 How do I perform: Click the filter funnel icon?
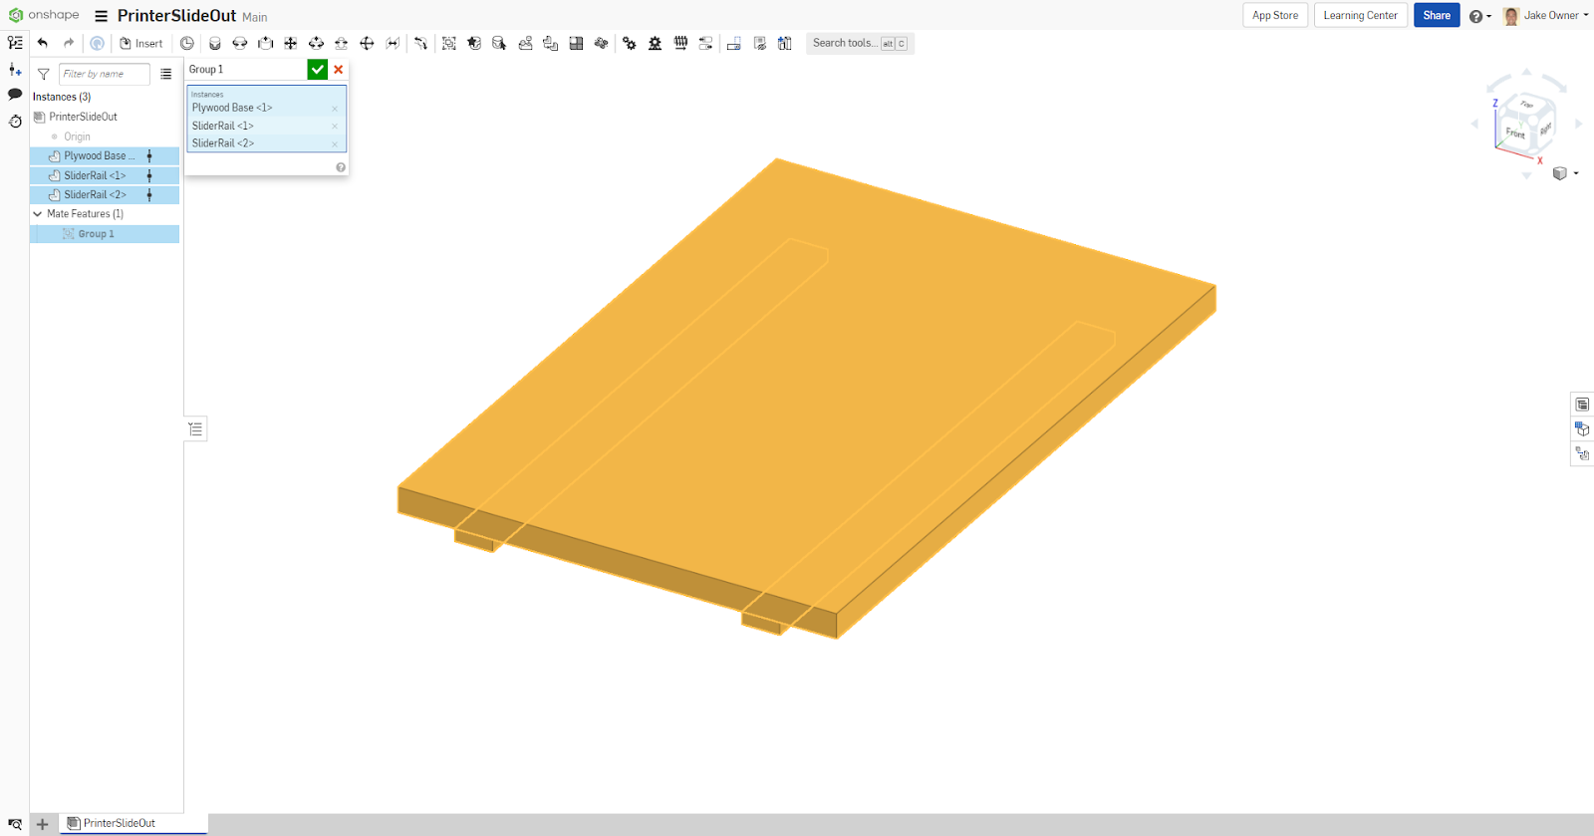point(44,74)
